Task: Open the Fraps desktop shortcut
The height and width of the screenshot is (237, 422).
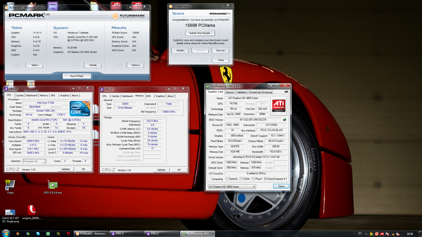Action: 10,187
